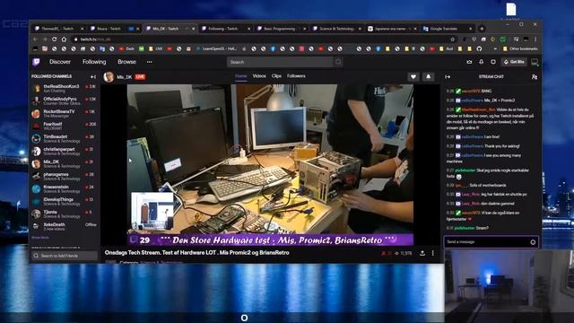This screenshot has height=323, width=574.
Task: Open a new browser tab
Action: coord(482,29)
